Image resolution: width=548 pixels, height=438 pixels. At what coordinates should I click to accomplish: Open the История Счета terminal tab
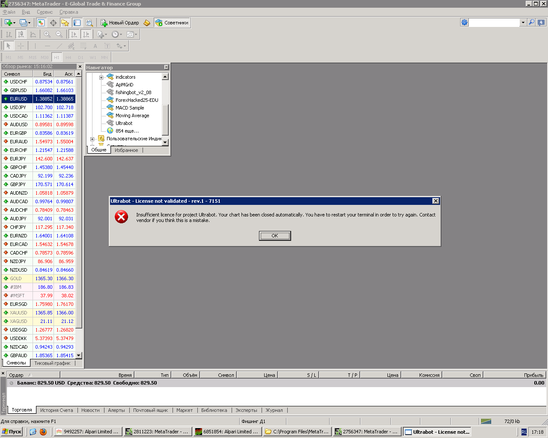pyautogui.click(x=57, y=410)
